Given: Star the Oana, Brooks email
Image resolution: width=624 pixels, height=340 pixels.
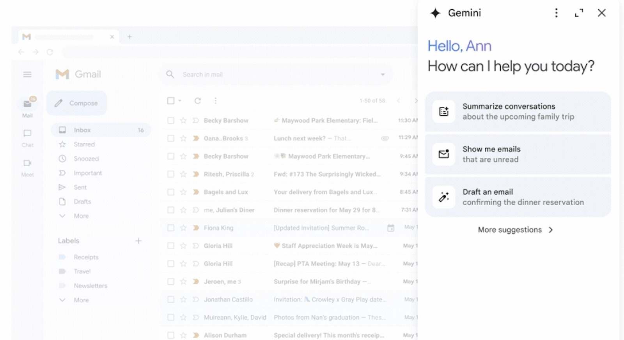Looking at the screenshot, I should tap(183, 138).
